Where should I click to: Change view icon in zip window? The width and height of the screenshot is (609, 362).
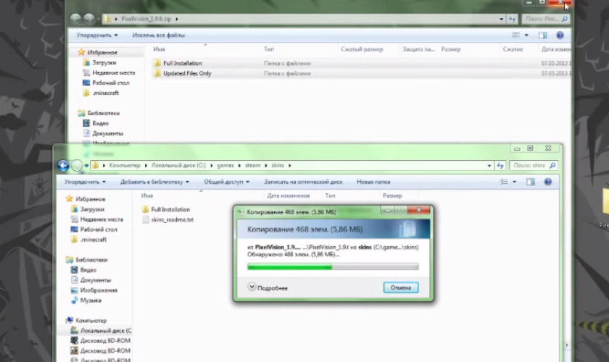click(515, 35)
